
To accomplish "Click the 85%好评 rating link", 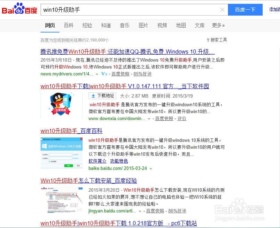I will [x=143, y=74].
